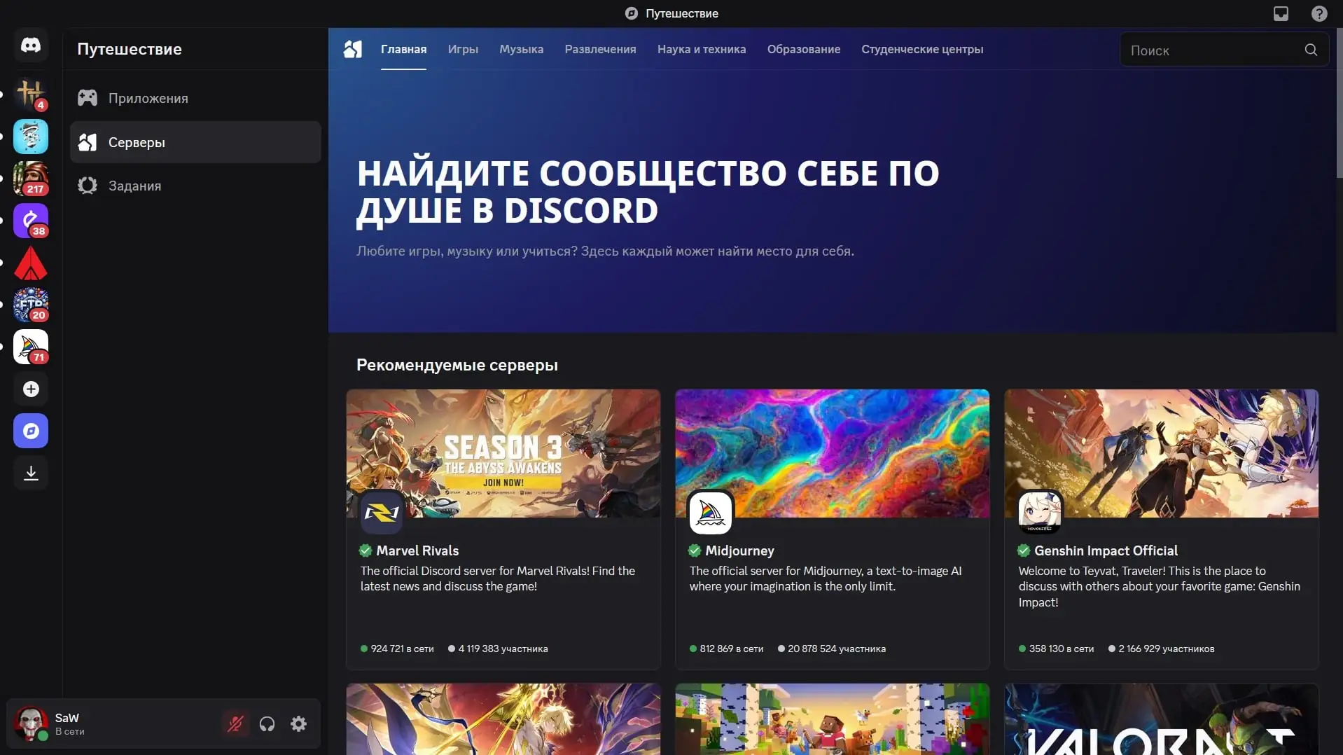Open the Задания section
The height and width of the screenshot is (755, 1343).
195,186
